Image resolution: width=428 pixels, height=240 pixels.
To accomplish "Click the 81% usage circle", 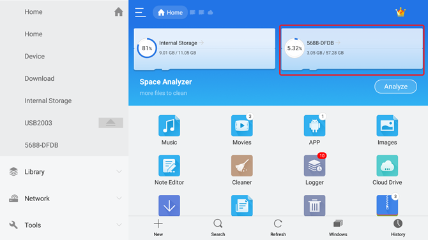I will click(147, 48).
